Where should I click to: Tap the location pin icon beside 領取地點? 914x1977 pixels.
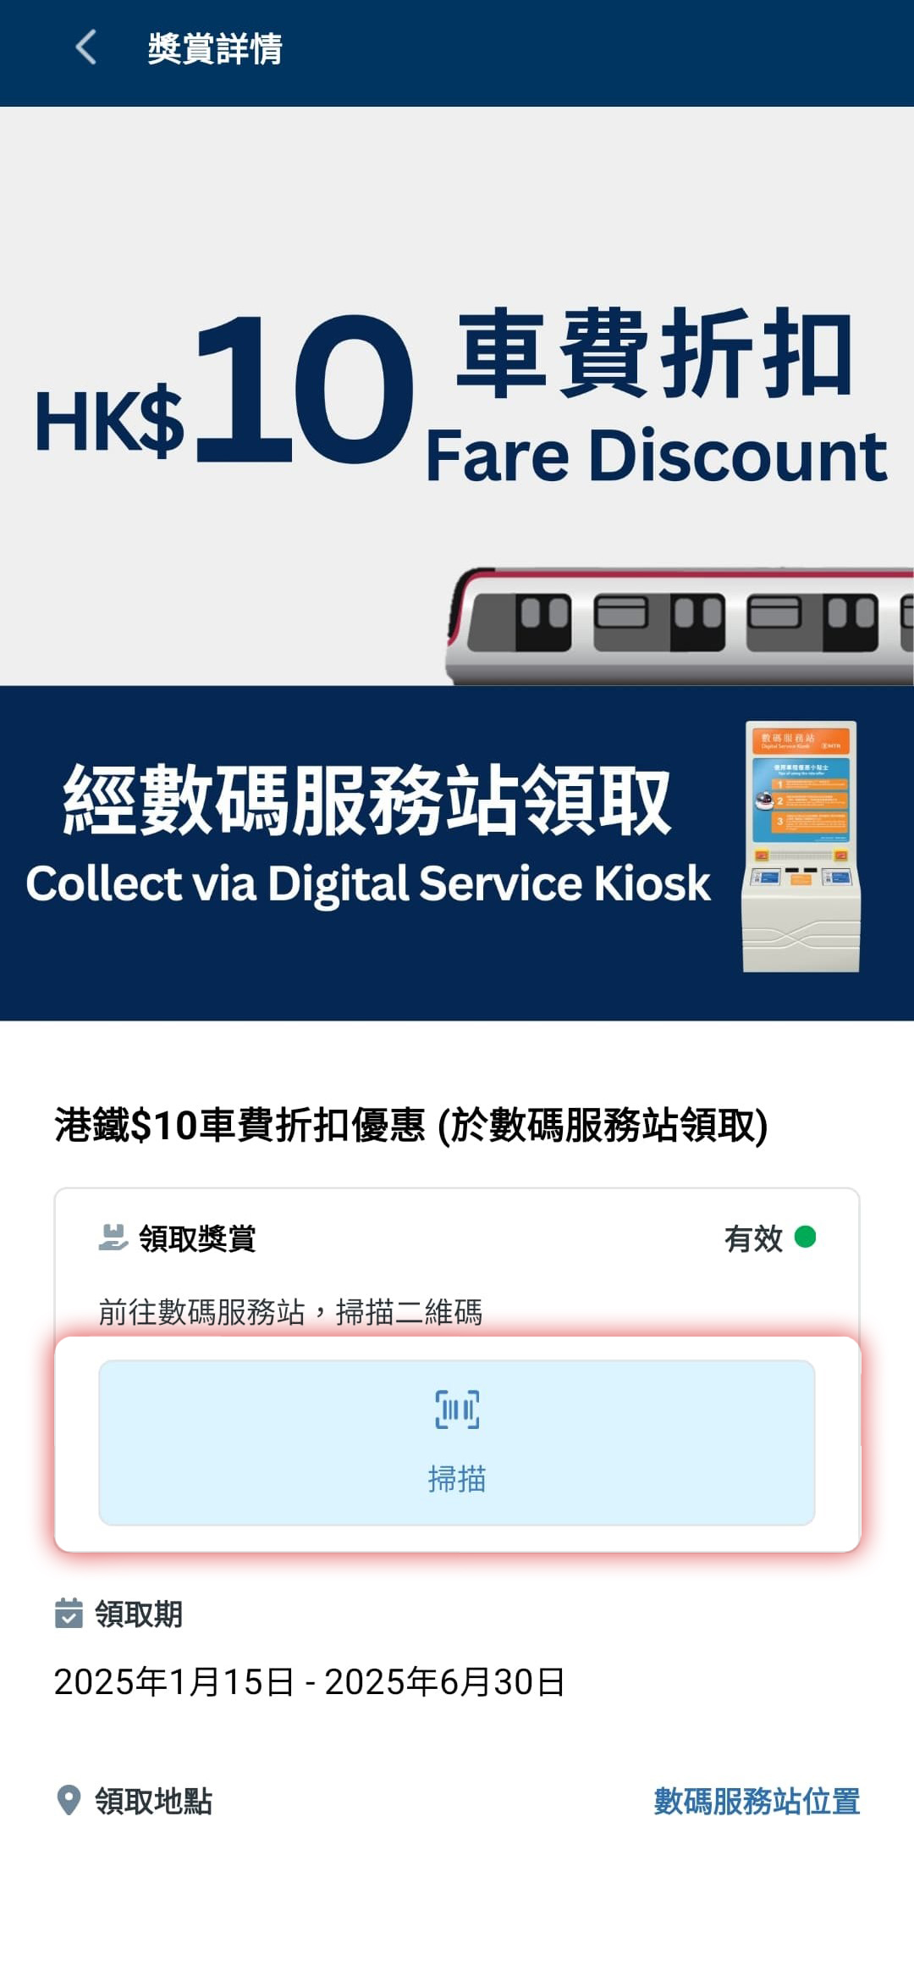point(69,1800)
